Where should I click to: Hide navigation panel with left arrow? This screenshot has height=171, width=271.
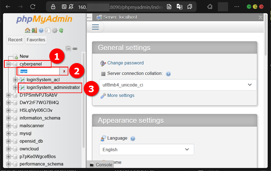click(x=89, y=17)
